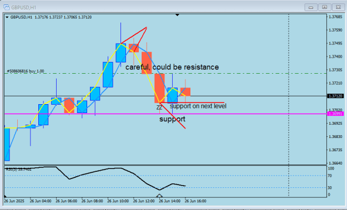This screenshot has height=210, width=347.
Task: Click the RSI scale level 30
Action: click(x=330, y=188)
